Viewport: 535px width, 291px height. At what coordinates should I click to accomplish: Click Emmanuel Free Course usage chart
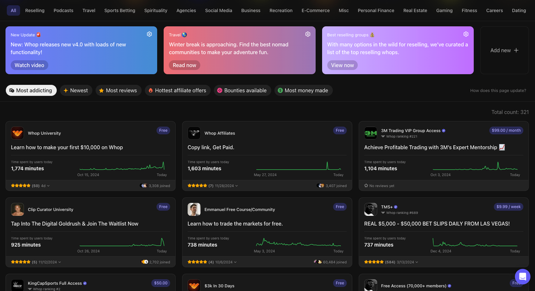point(299,242)
